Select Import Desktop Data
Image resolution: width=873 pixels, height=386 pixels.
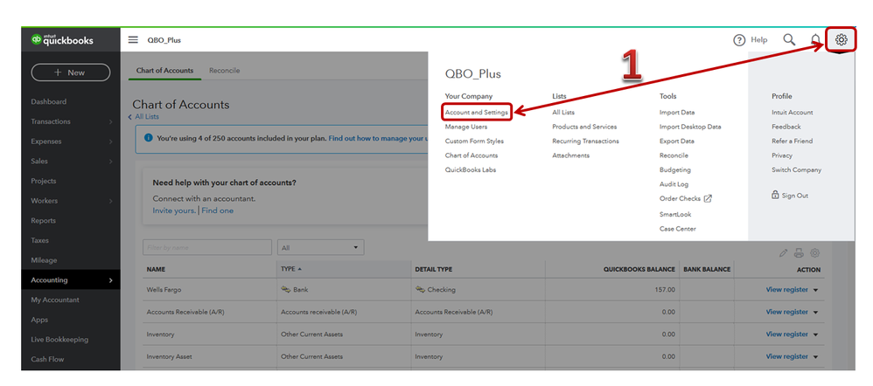[690, 127]
